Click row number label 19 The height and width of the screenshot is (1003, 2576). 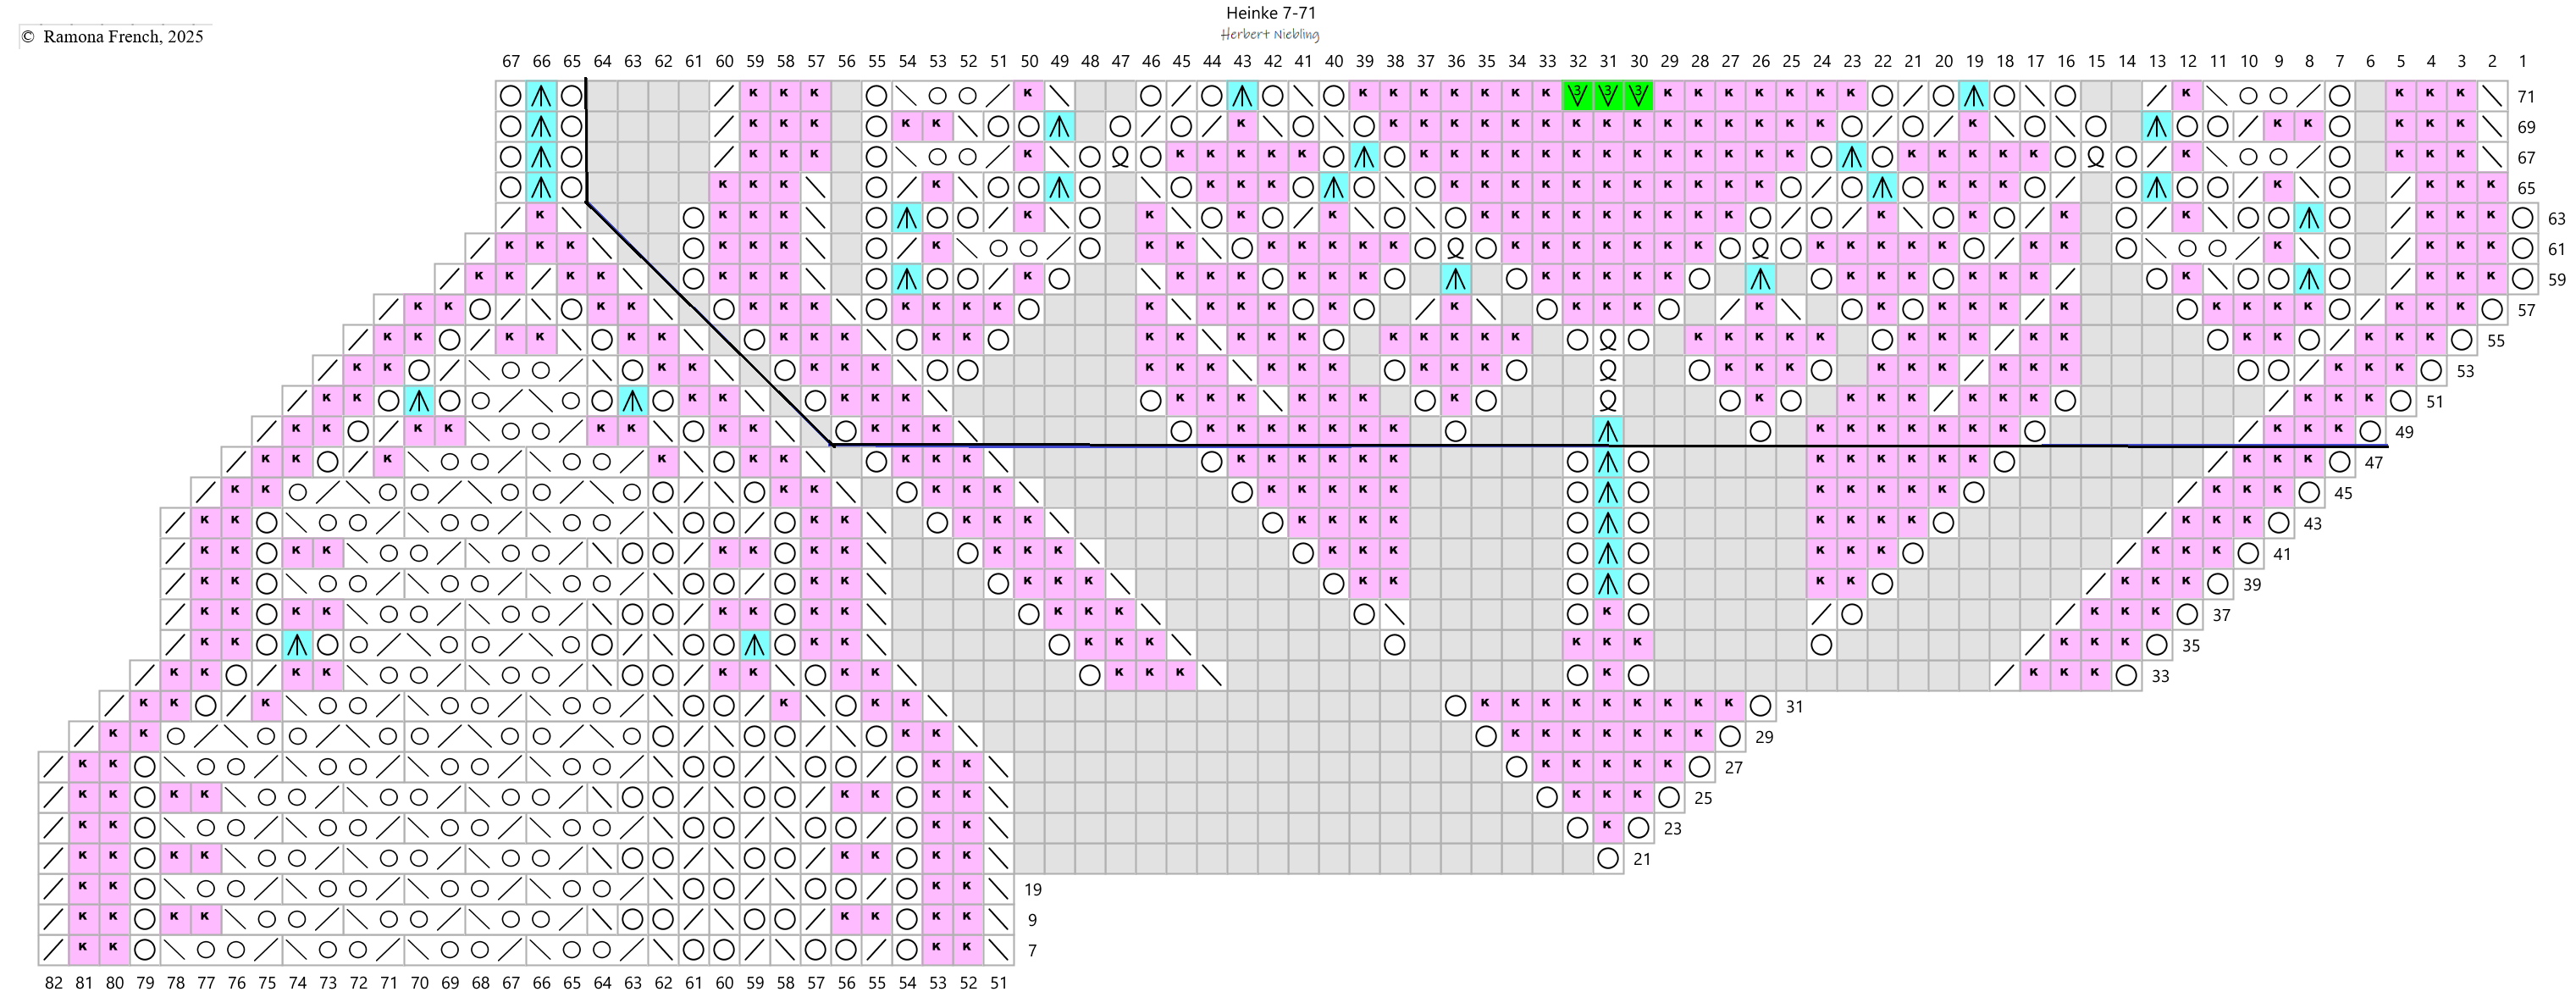click(x=1032, y=889)
